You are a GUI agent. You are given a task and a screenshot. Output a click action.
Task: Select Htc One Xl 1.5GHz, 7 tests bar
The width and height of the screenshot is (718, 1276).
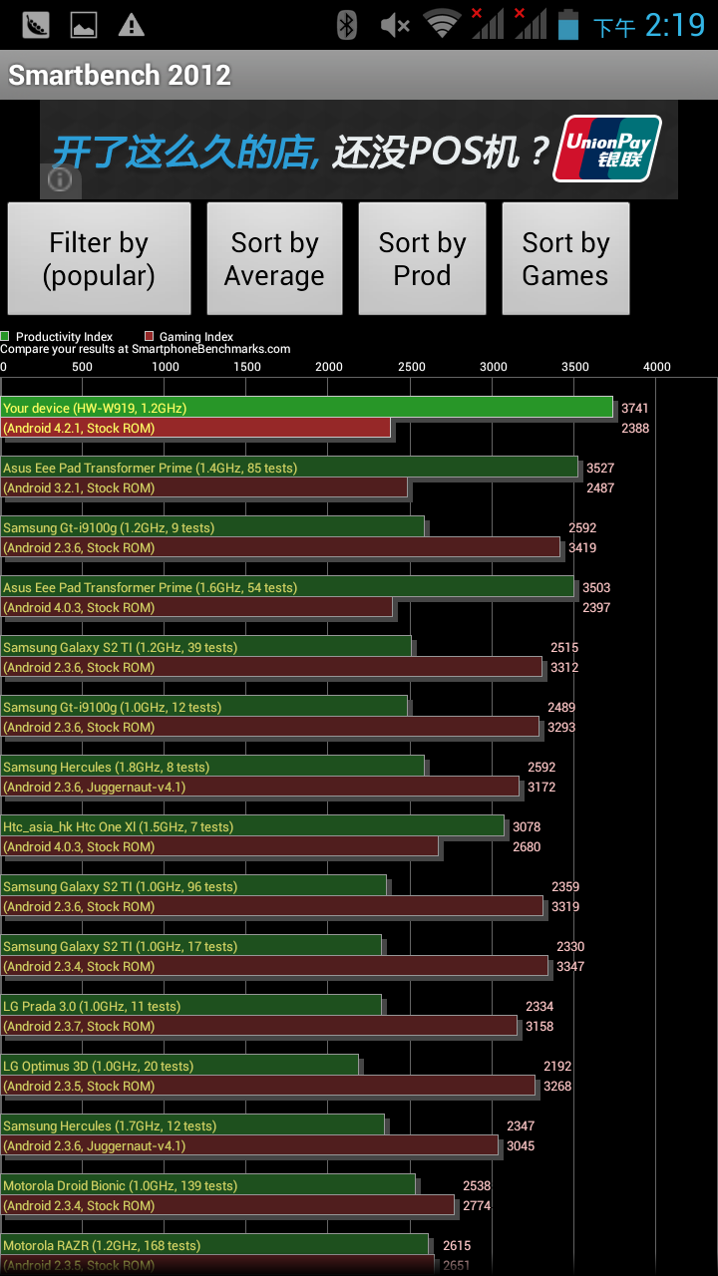(x=253, y=826)
